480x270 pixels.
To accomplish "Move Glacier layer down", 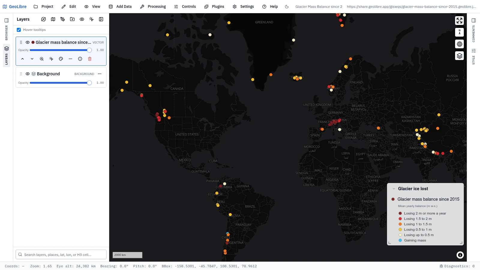I will click(32, 59).
